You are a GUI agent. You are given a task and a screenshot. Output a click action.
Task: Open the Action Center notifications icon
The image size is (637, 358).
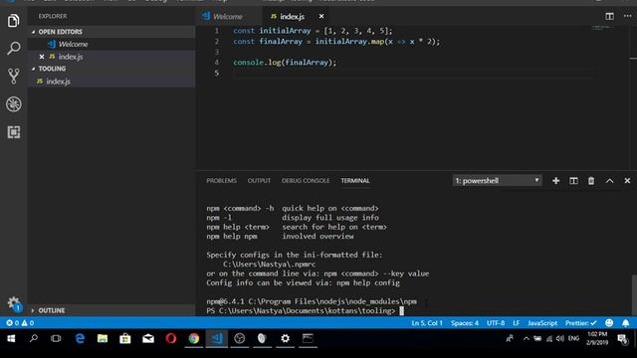coord(622,338)
